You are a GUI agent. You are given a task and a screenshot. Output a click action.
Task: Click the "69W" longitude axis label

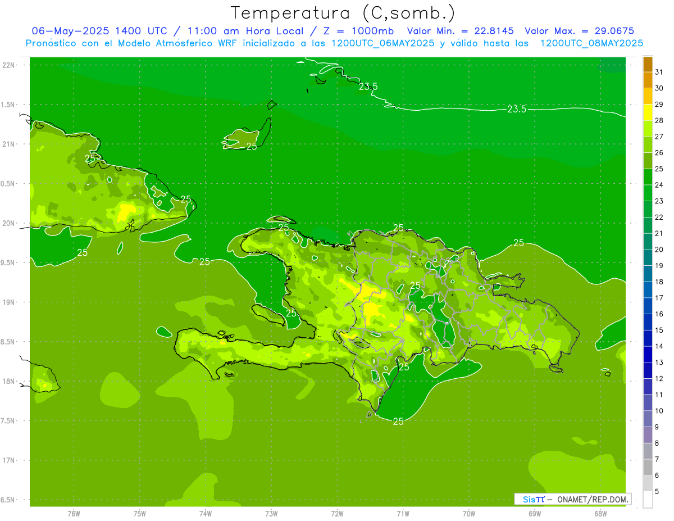tap(535, 514)
